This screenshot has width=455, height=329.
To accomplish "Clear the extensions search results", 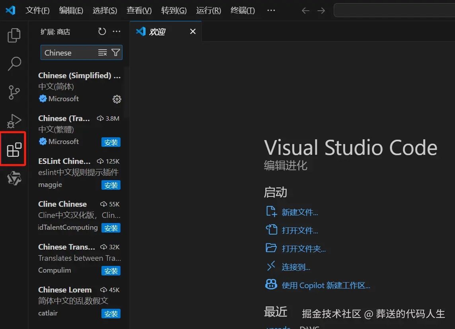I will tap(103, 52).
